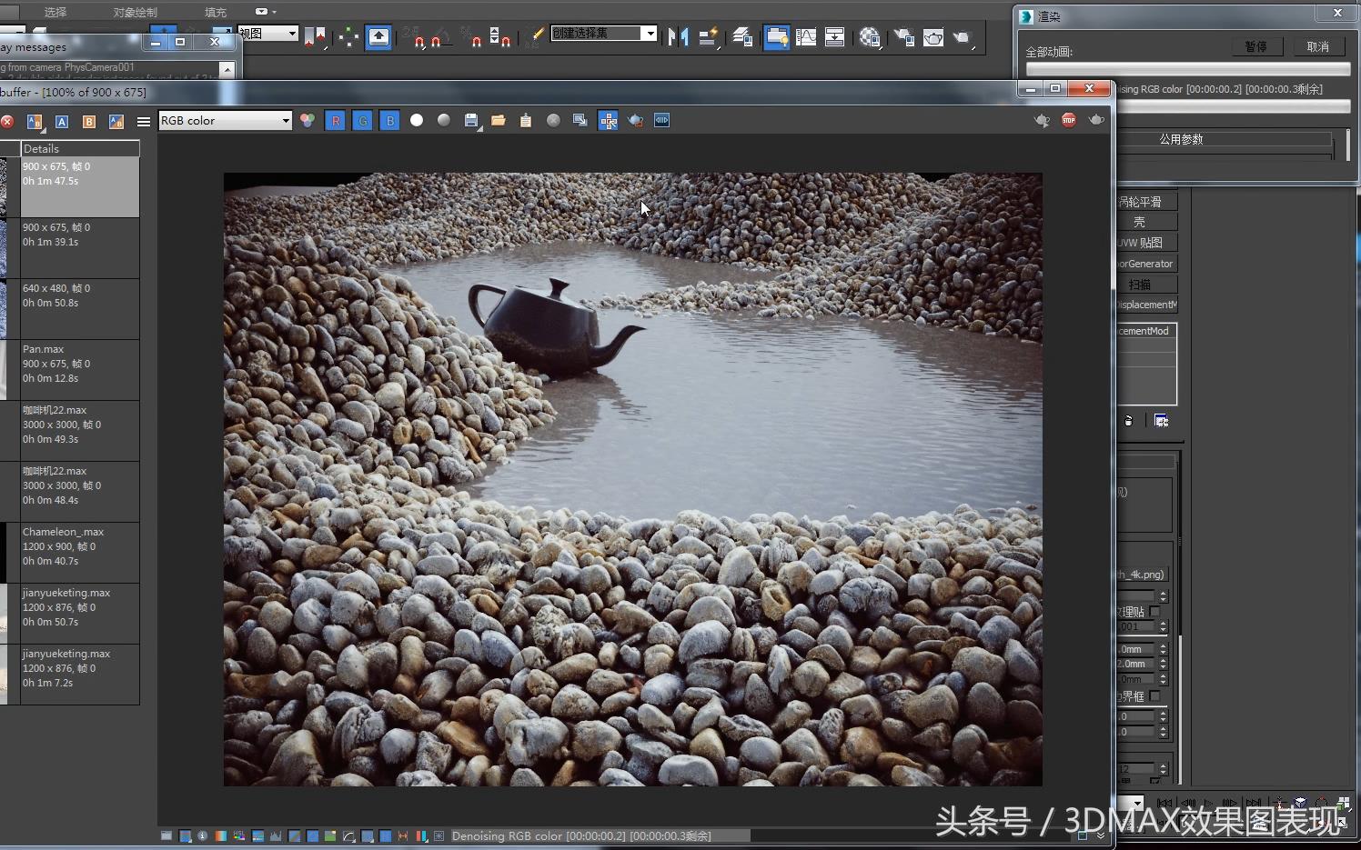Click the load image folder icon
This screenshot has height=850, width=1361.
click(x=499, y=121)
